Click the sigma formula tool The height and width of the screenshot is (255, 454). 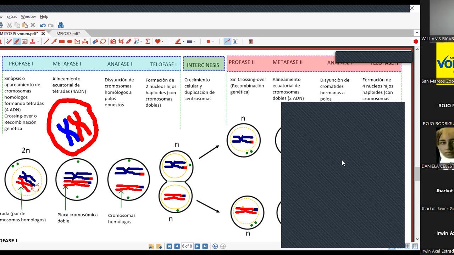148,41
